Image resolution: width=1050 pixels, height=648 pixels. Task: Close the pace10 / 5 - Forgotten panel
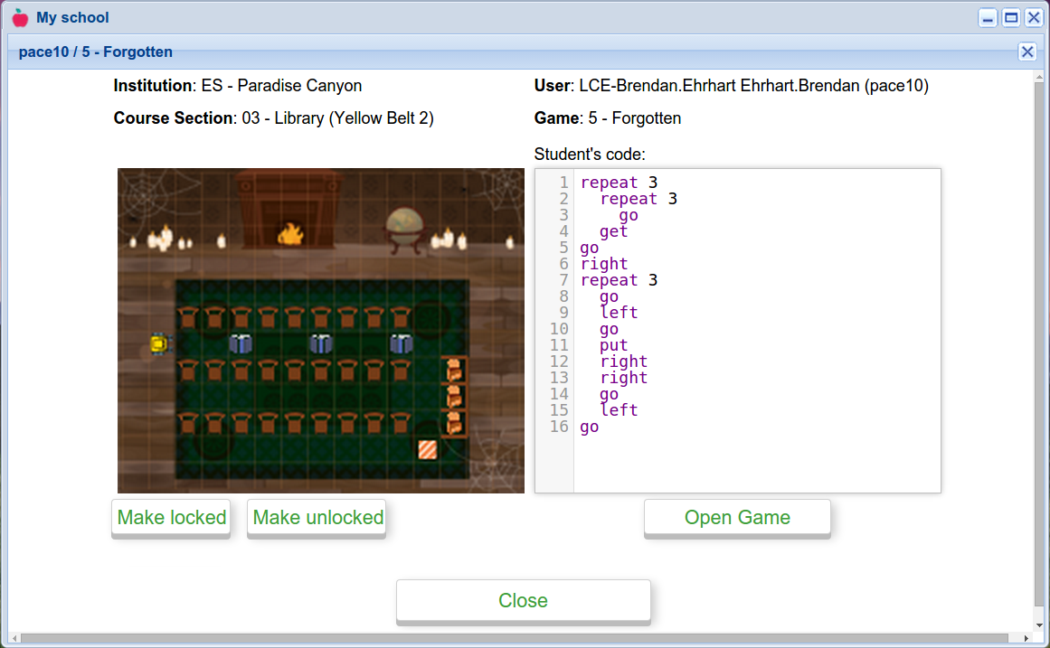pyautogui.click(x=1026, y=52)
